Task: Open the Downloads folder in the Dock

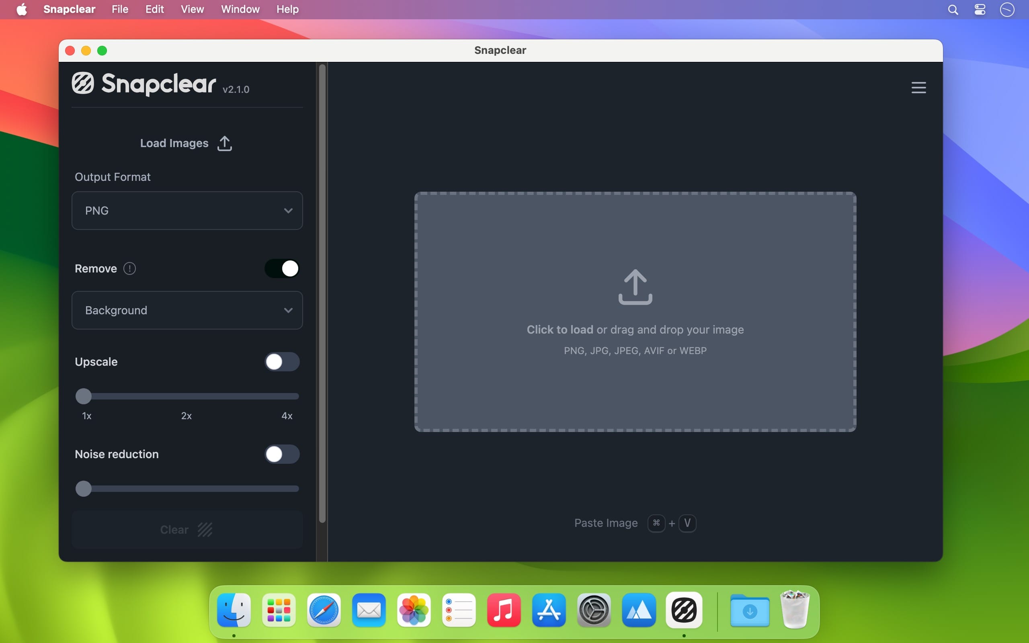Action: coord(750,611)
